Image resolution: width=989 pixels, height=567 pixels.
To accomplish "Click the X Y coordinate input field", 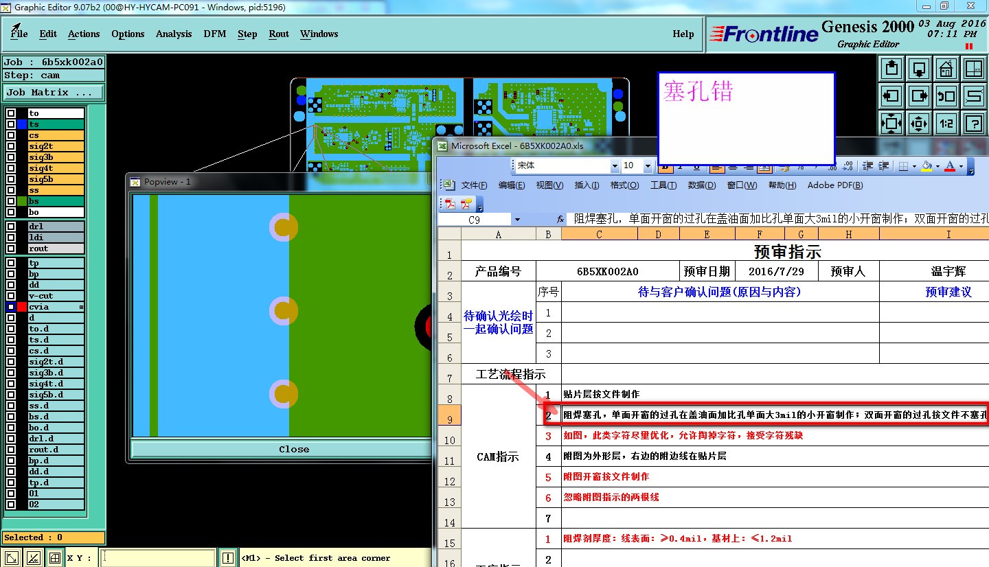I will coord(157,558).
